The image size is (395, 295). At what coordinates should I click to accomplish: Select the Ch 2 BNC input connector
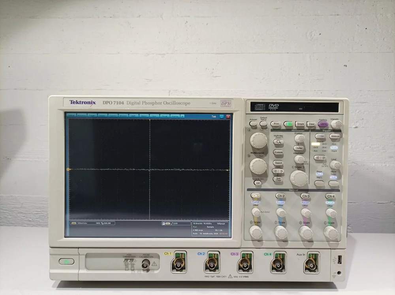[x=212, y=264]
